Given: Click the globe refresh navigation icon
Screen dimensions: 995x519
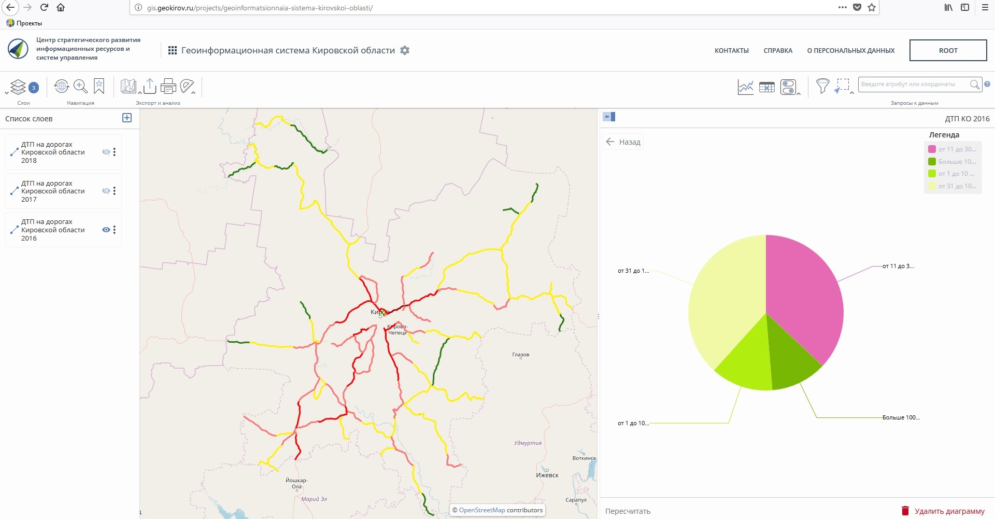Looking at the screenshot, I should [62, 86].
